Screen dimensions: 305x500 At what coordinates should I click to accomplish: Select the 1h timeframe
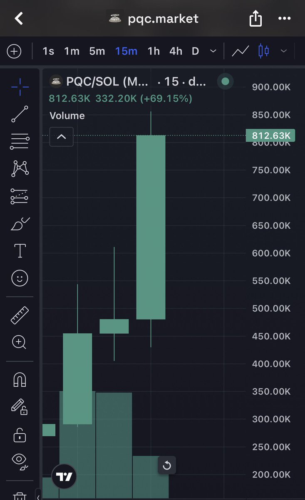(154, 51)
